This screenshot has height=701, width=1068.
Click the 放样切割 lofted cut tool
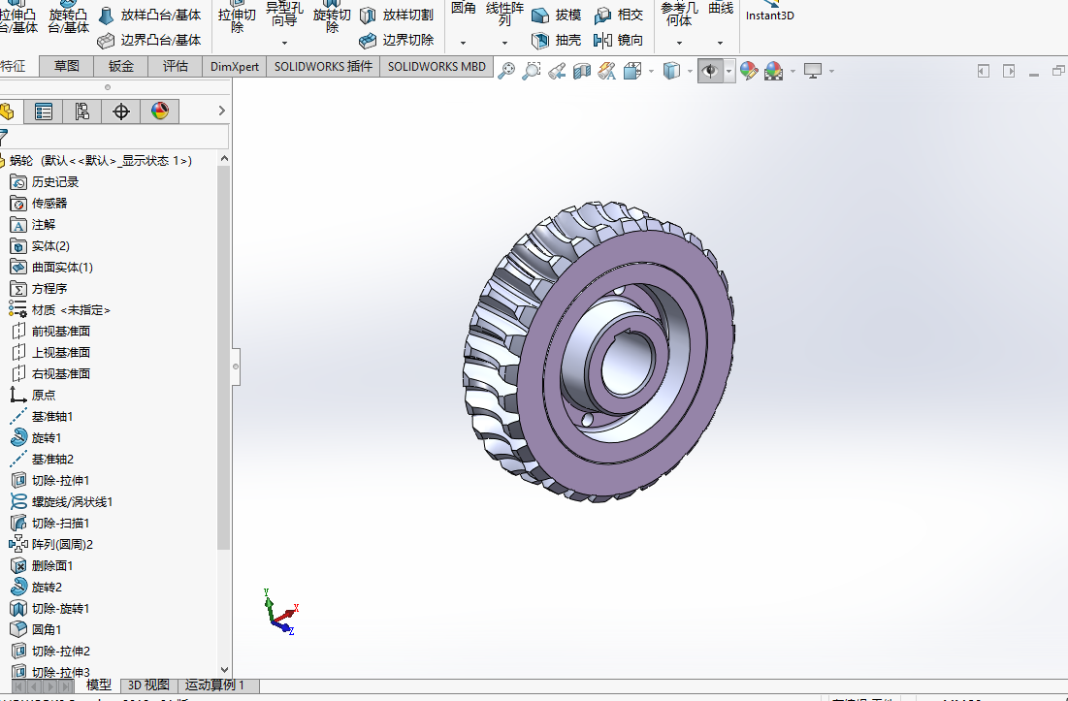coord(397,15)
